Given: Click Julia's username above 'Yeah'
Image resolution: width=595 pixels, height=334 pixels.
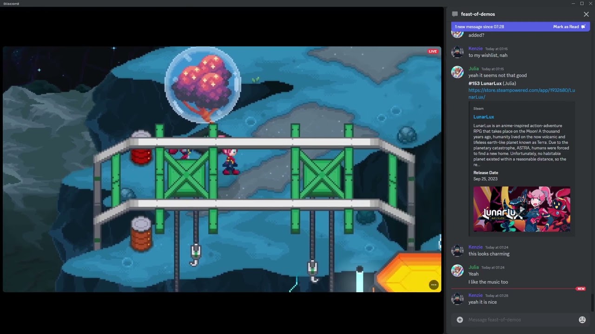Looking at the screenshot, I should pyautogui.click(x=473, y=267).
